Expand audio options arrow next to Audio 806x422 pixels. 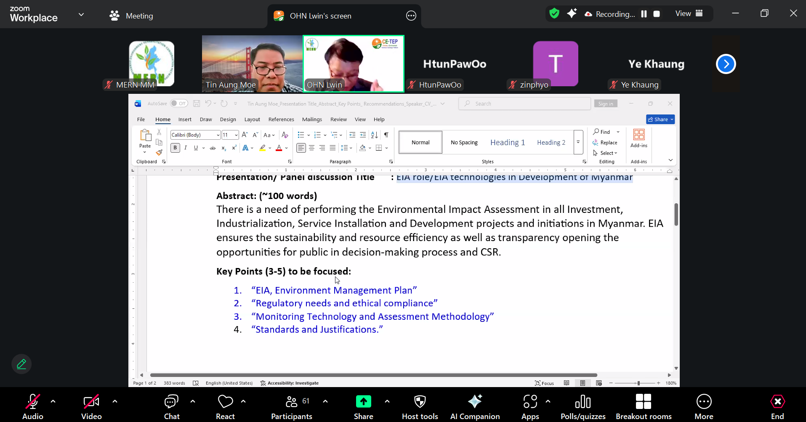click(53, 401)
